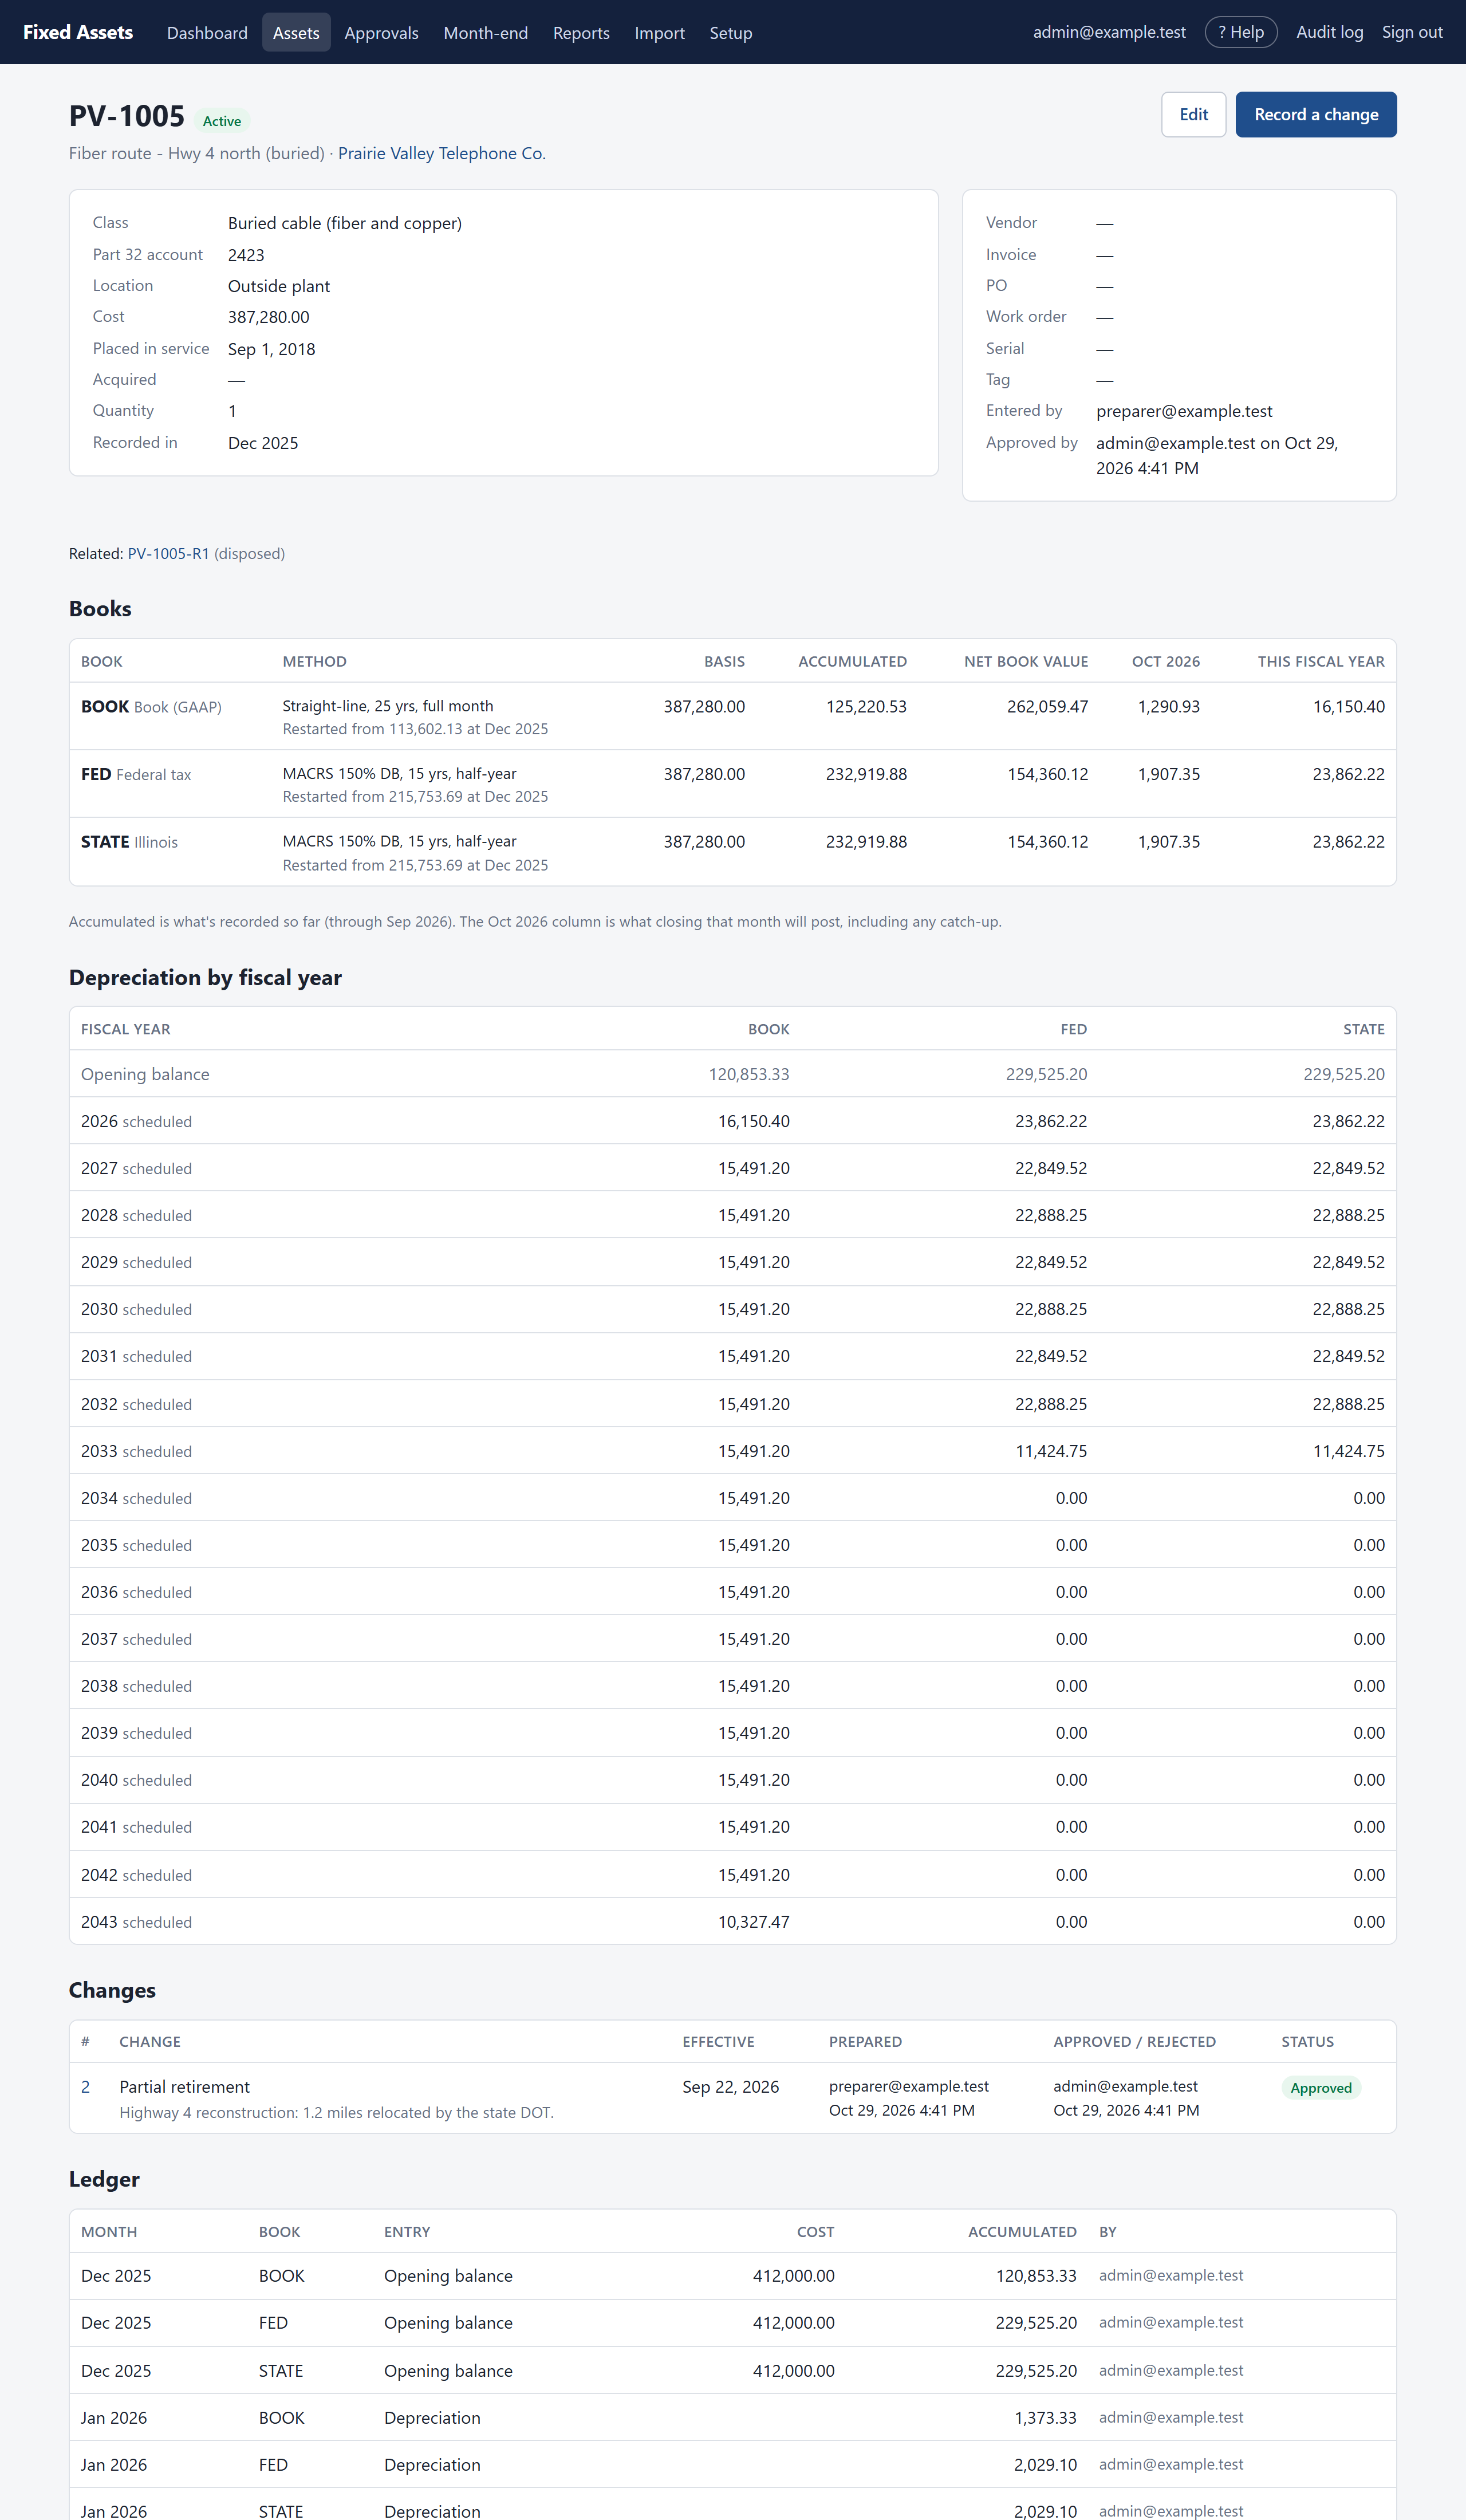The height and width of the screenshot is (2520, 1466).
Task: Click the BOOK Book (GAAP) row label
Action: pyautogui.click(x=151, y=707)
